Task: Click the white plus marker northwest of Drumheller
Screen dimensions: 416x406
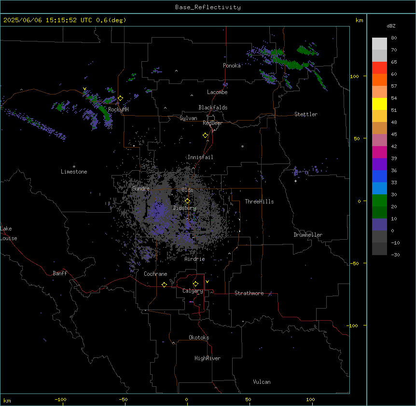Action: [x=295, y=181]
